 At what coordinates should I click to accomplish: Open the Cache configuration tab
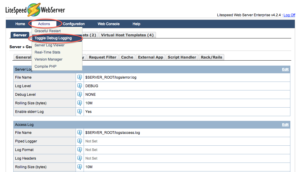[x=127, y=57]
